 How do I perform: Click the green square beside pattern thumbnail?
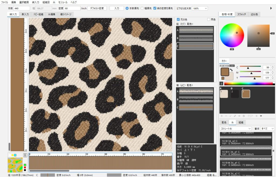25,165
